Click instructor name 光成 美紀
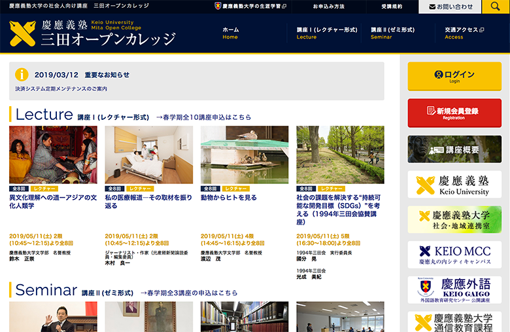Viewport: 510px width, 332px height. [309, 277]
